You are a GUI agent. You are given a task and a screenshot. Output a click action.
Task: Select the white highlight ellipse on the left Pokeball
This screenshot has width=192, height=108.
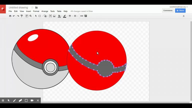pyautogui.click(x=33, y=37)
